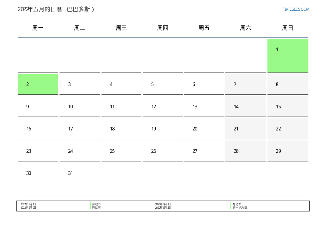Select Sunday date 8
Image resolution: width=326 pixels, height=231 pixels.
[288, 84]
